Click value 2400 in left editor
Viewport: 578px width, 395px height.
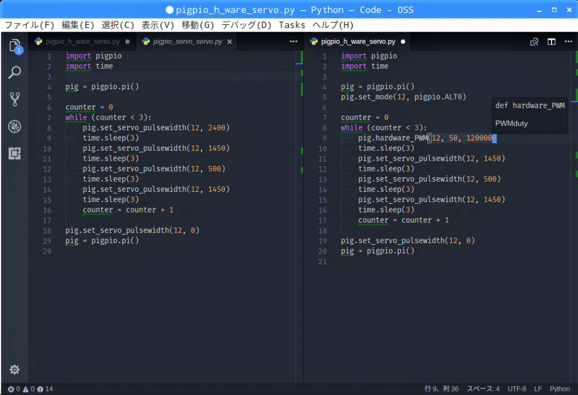[x=216, y=128]
